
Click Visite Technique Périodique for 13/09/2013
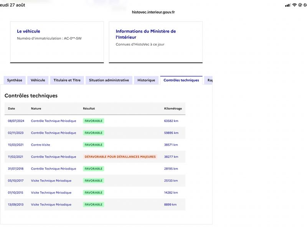tap(51, 204)
